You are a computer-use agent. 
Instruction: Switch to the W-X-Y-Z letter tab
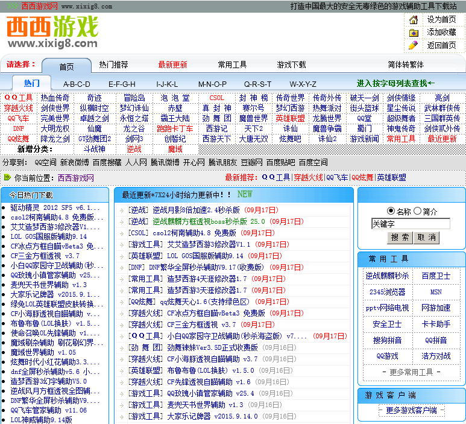coord(303,84)
